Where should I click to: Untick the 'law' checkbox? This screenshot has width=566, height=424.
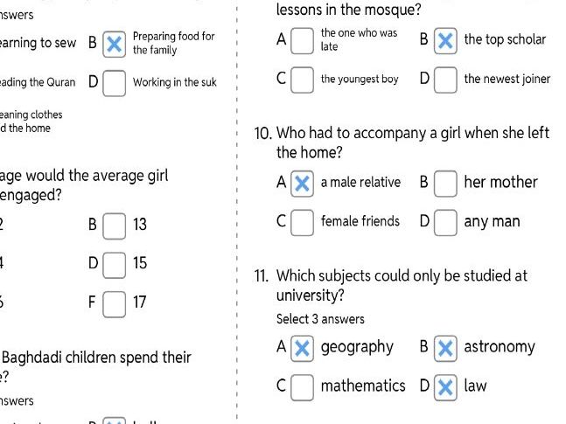tap(445, 386)
